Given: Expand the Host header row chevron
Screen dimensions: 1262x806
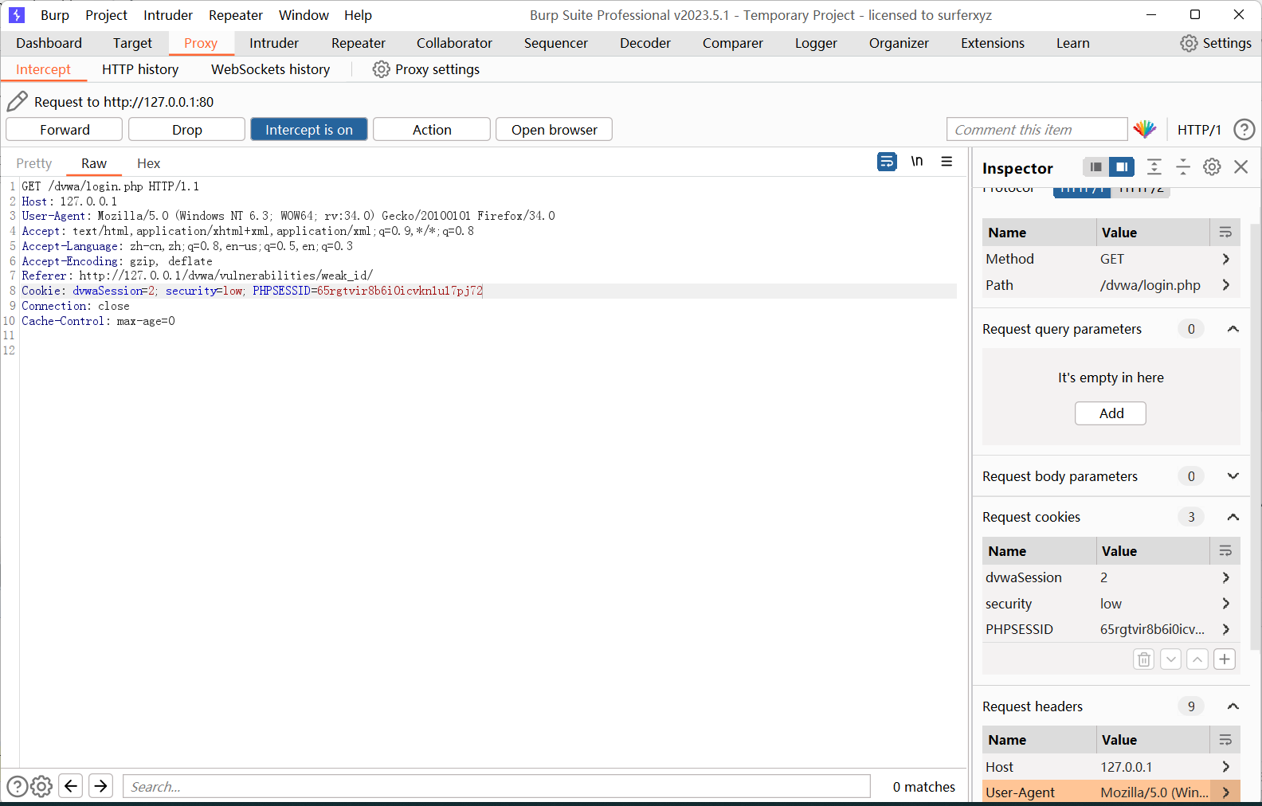Looking at the screenshot, I should click(1225, 767).
